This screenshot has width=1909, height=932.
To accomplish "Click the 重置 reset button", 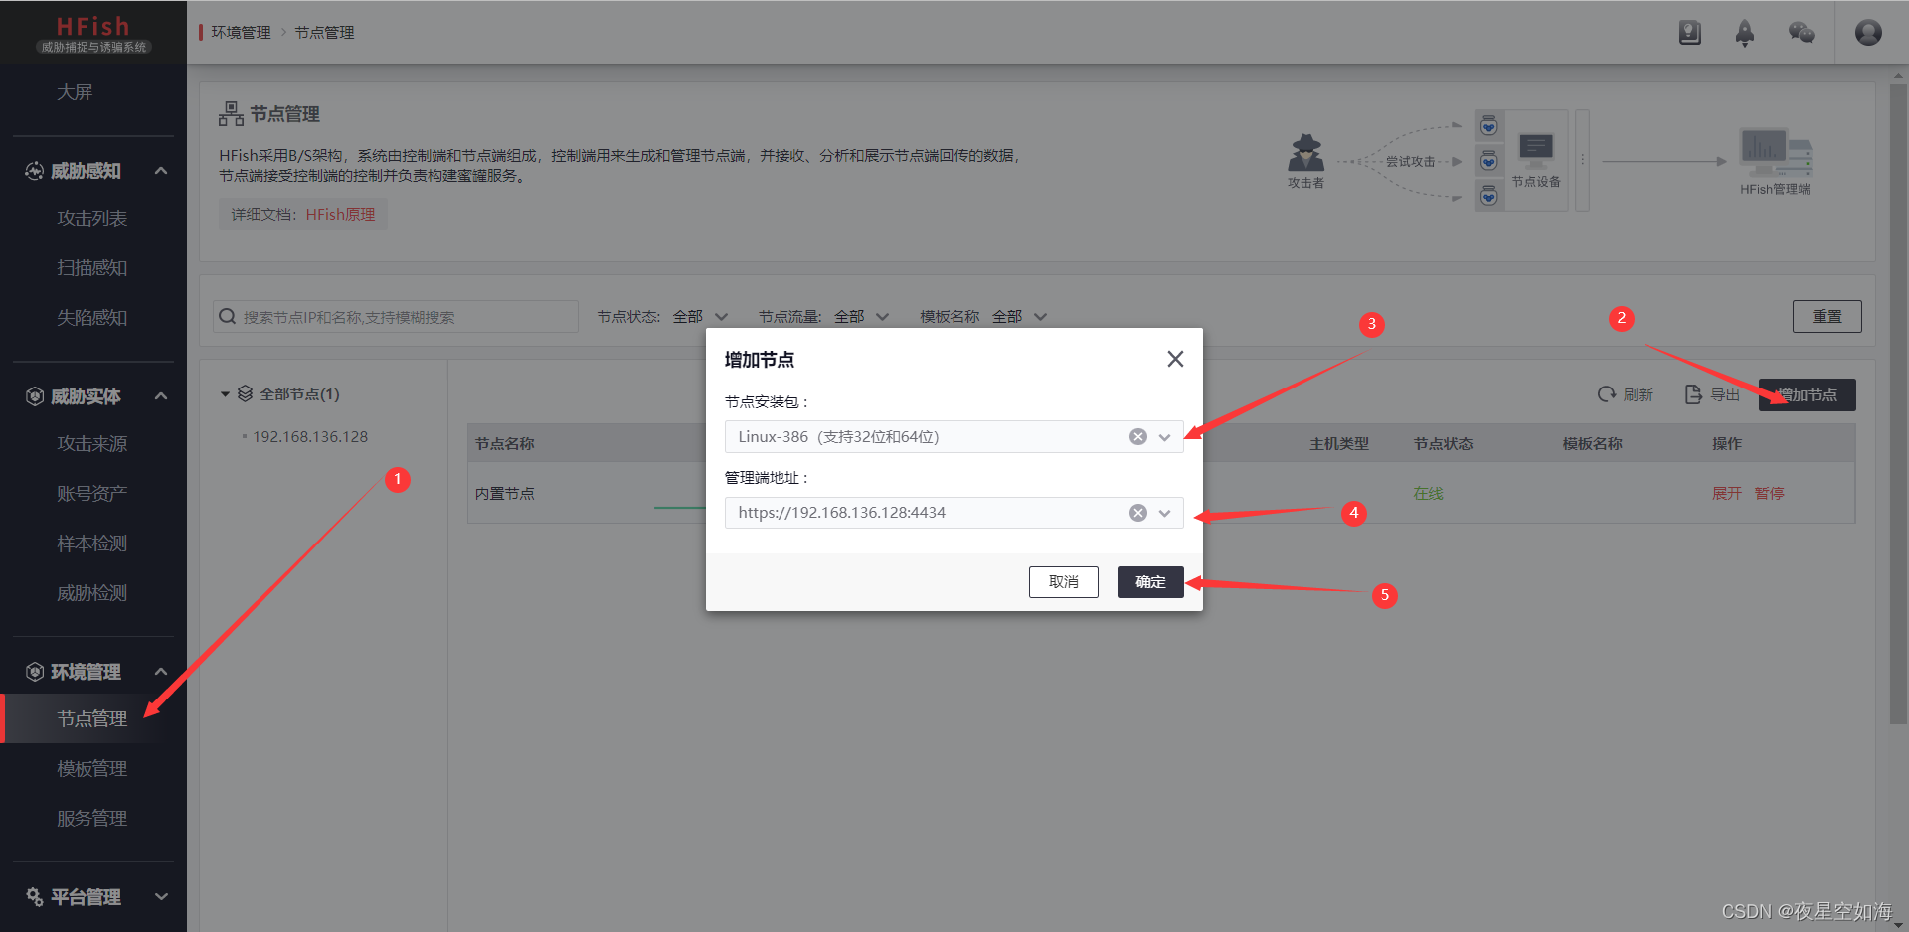I will tap(1826, 316).
